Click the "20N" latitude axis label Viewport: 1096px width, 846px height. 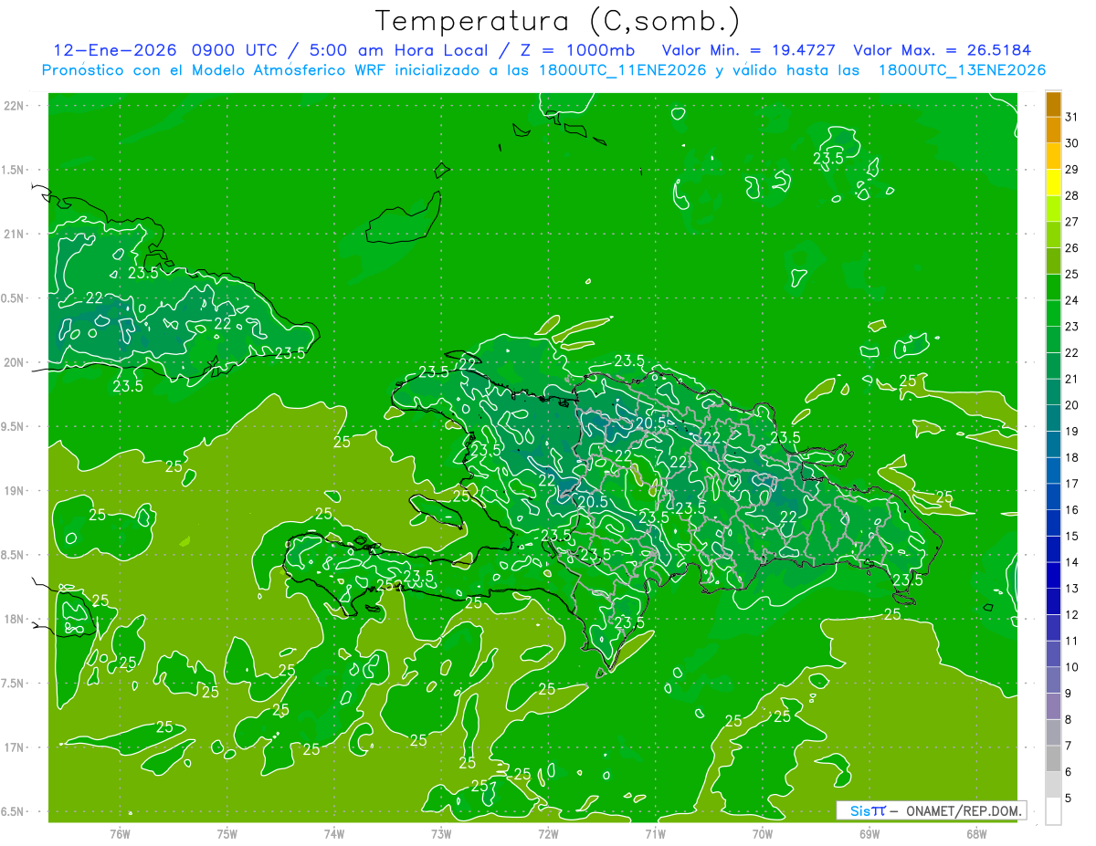click(14, 362)
